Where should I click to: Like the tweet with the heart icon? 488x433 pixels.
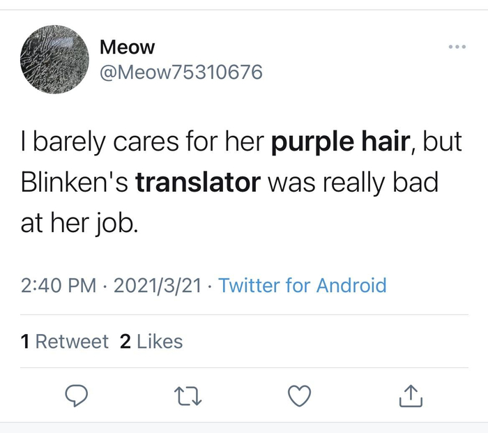point(299,396)
